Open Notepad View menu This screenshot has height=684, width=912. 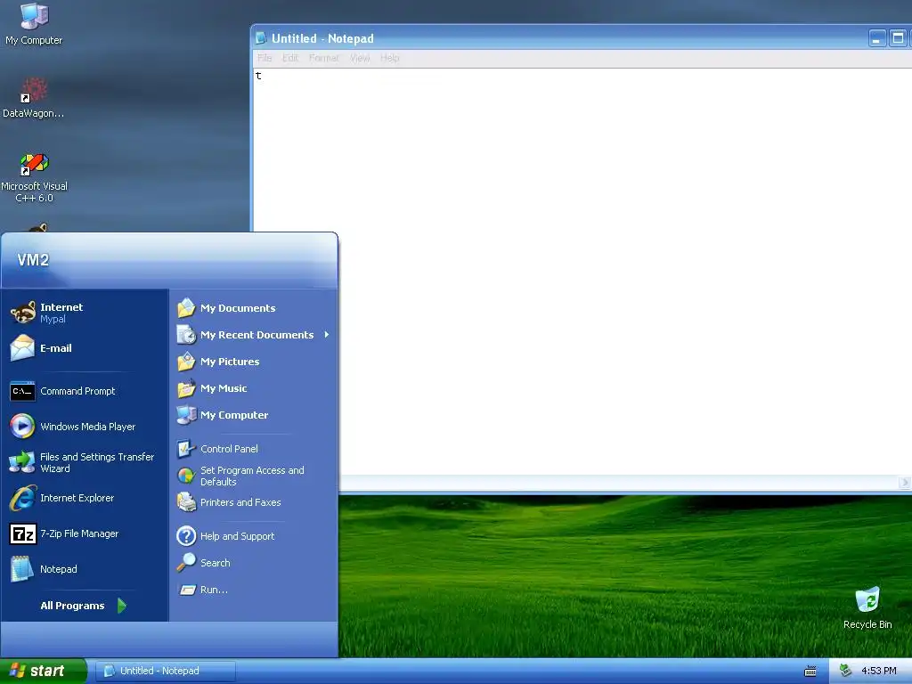(x=360, y=58)
